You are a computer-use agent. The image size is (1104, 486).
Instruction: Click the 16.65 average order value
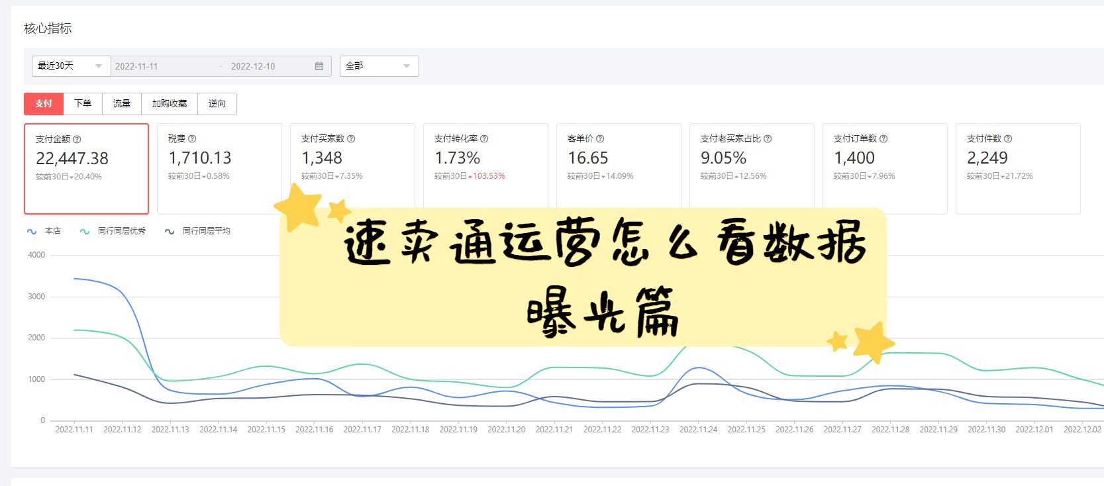(x=588, y=158)
